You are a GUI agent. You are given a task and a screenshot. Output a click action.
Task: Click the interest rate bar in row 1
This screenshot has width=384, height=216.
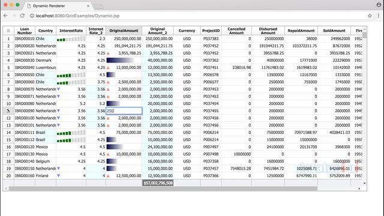(x=71, y=38)
